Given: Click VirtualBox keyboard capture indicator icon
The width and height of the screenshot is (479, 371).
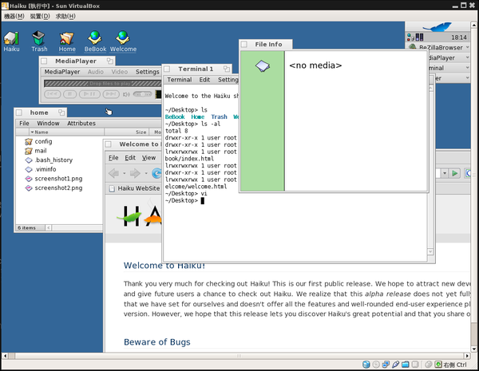Looking at the screenshot, I should pos(438,365).
